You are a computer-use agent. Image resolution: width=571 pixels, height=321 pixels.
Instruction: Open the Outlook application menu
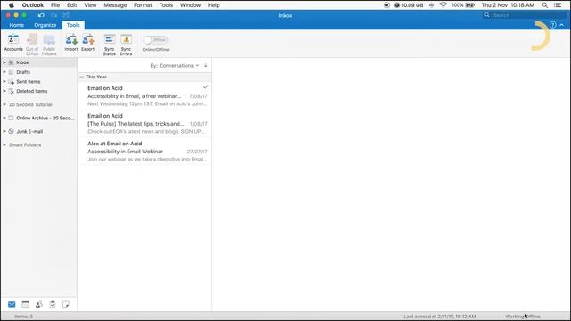click(33, 5)
